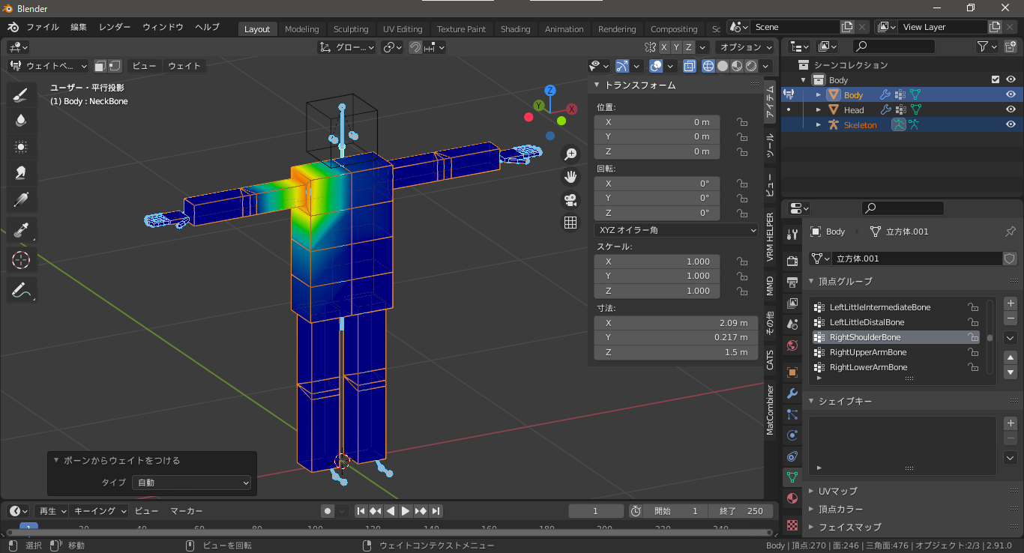Screen dimensions: 1024x553
Task: Open the Physics properties tab icon
Action: pyautogui.click(x=792, y=435)
